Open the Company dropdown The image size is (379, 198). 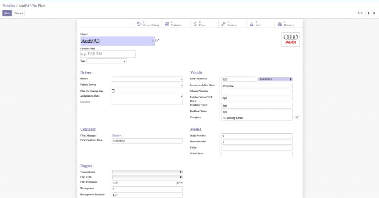(x=257, y=118)
